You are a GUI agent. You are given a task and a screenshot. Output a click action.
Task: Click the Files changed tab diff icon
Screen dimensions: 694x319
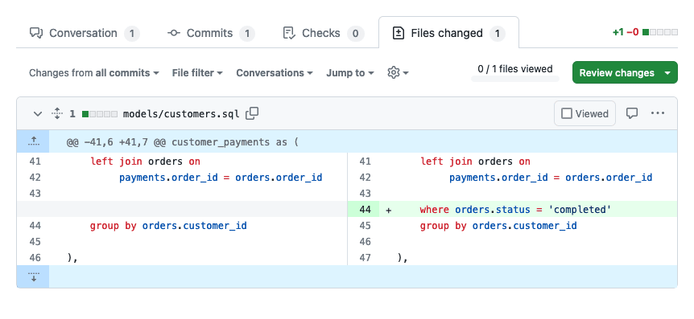399,33
